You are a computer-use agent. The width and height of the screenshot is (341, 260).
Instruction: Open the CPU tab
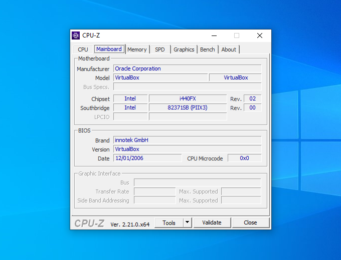tap(83, 49)
